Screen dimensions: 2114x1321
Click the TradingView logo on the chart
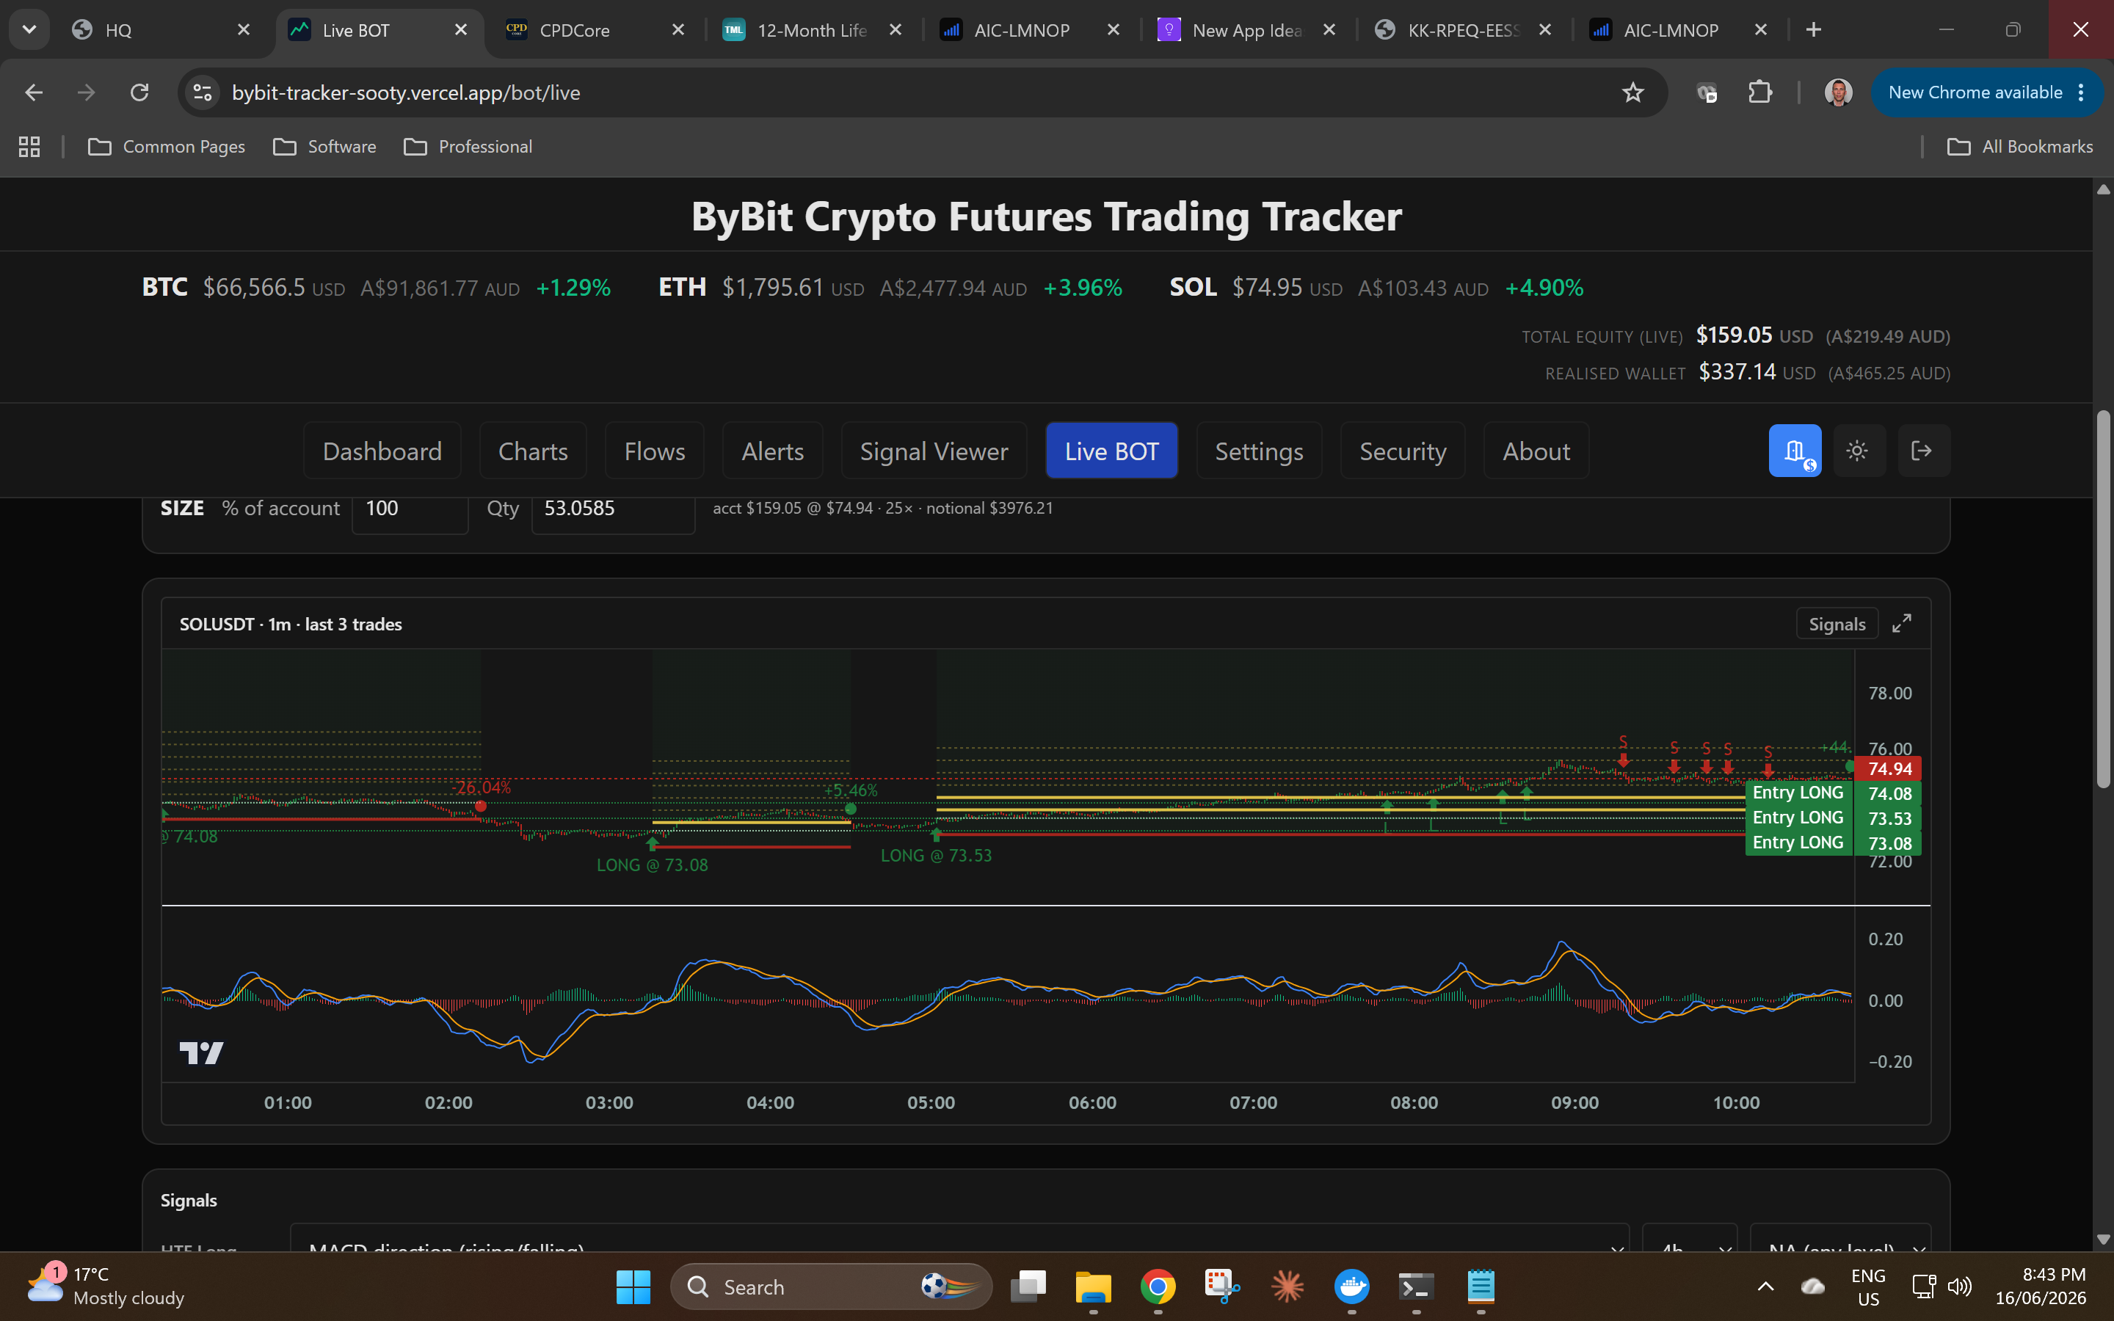pos(201,1052)
